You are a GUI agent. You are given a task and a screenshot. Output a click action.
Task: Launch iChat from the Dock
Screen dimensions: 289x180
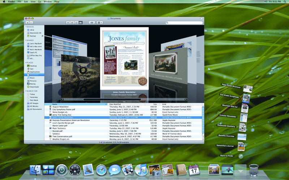115,170
